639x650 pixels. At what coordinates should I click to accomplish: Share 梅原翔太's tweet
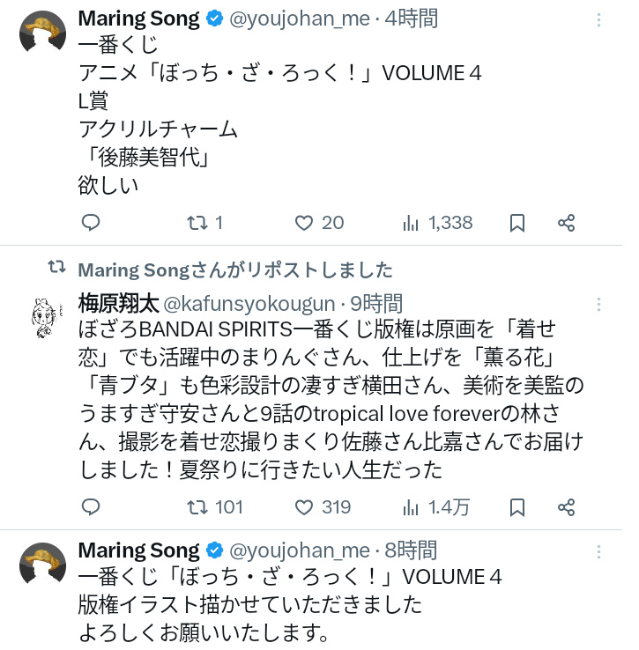pos(566,507)
